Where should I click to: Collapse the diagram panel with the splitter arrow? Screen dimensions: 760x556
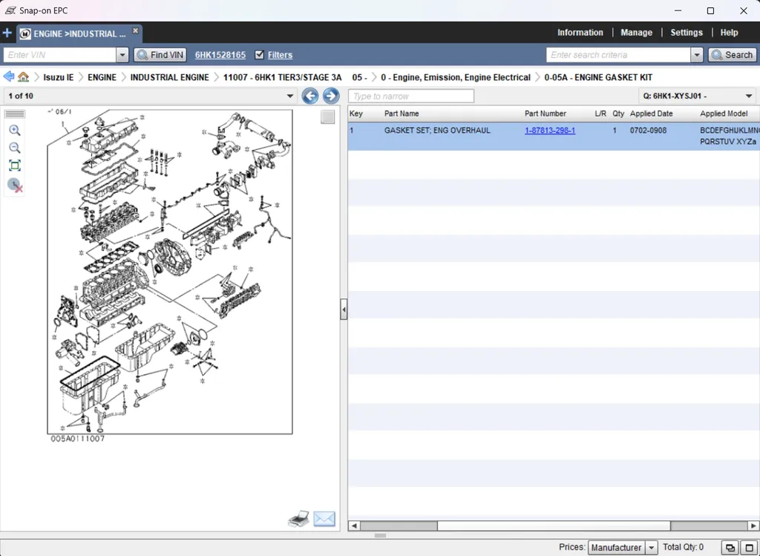[344, 309]
